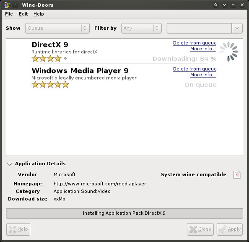Click the Wine-Doors app icon in title bar

pyautogui.click(x=7, y=5)
